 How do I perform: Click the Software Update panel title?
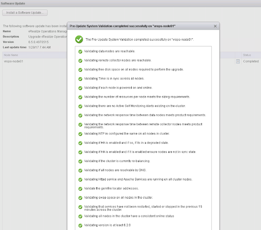coord(13,3)
